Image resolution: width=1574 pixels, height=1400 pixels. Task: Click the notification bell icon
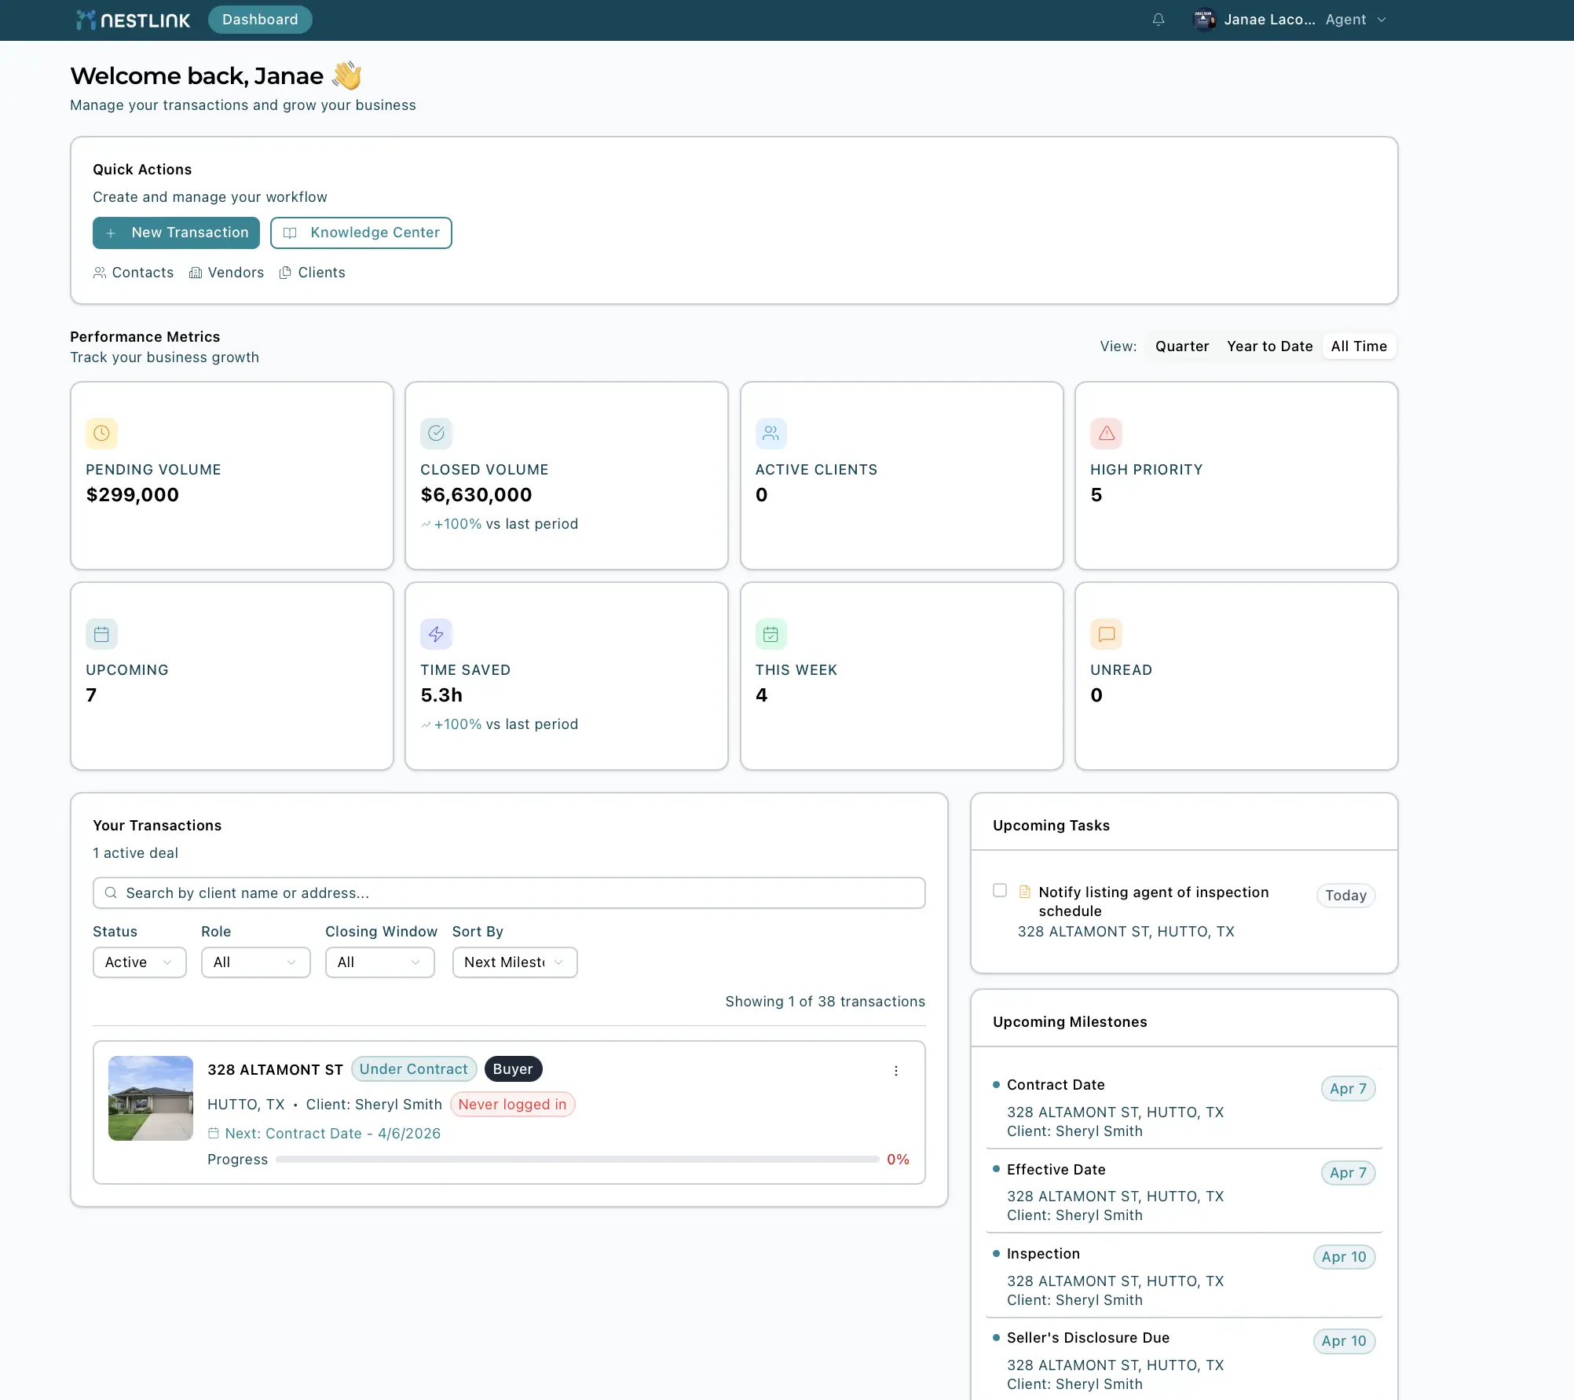coord(1158,20)
